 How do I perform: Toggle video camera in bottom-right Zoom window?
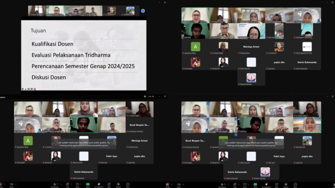pos(179,185)
